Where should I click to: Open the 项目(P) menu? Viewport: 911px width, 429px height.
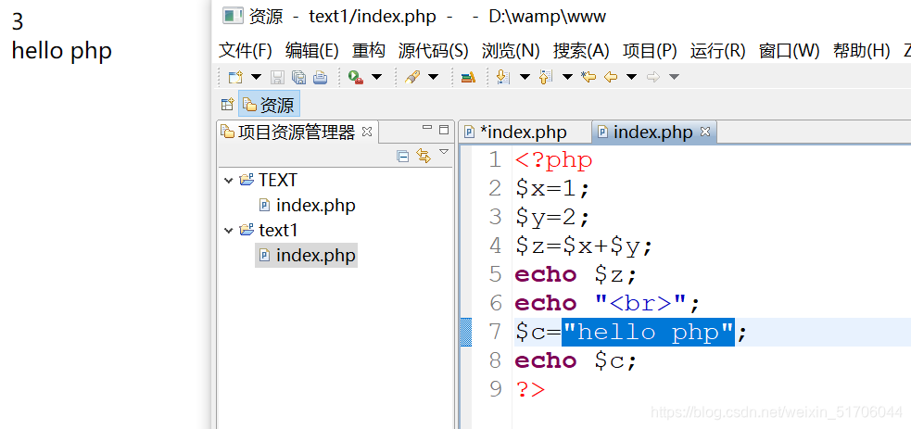click(x=651, y=51)
